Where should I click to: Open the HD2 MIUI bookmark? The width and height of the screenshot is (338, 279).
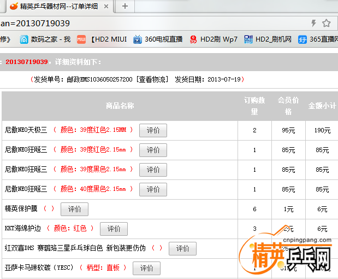(x=102, y=39)
